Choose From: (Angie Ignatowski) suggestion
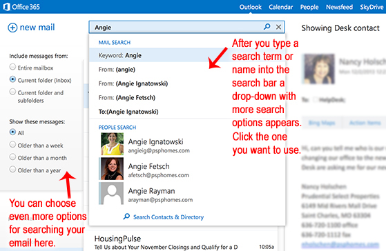The height and width of the screenshot is (251, 386). [187, 83]
